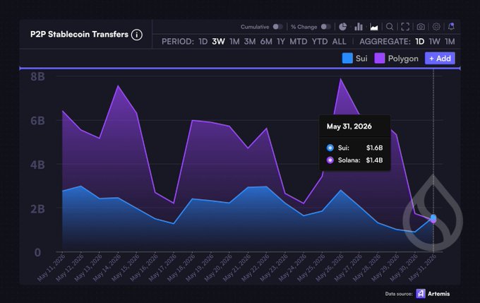The width and height of the screenshot is (480, 303).
Task: Click the Sui data point on May 31
Action: coord(433,218)
